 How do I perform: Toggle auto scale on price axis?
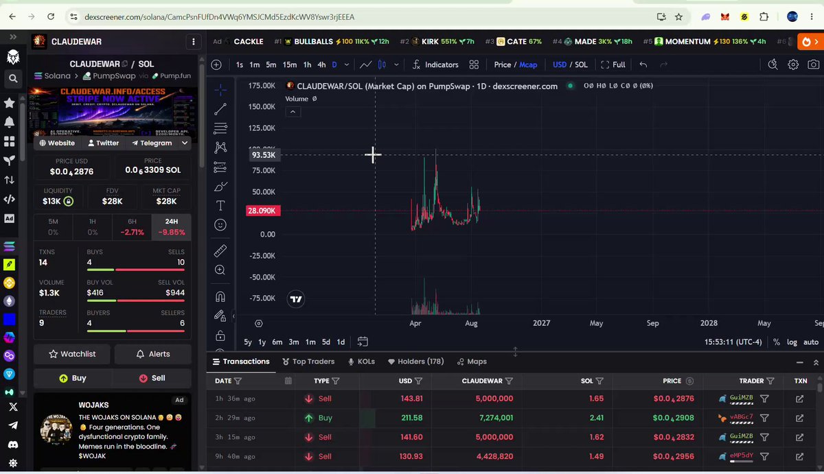coord(811,342)
